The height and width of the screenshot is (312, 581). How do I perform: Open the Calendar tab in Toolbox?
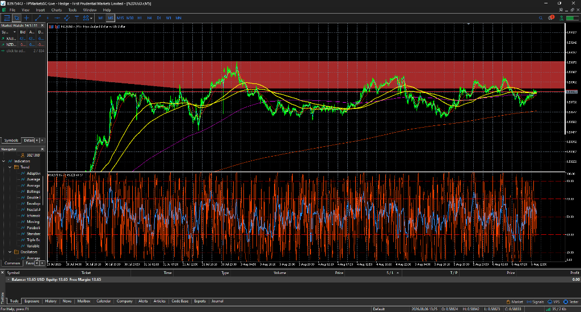coord(103,301)
